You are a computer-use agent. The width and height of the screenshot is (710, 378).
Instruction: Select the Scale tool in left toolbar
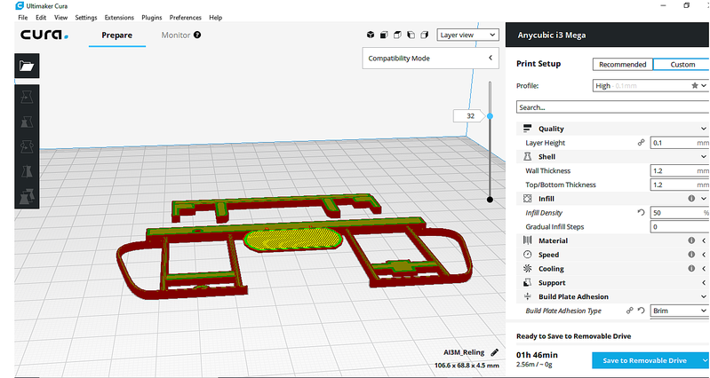tap(27, 122)
